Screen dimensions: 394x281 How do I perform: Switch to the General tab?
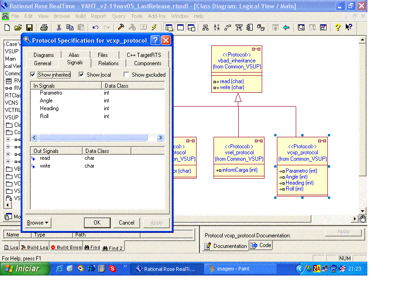(43, 63)
